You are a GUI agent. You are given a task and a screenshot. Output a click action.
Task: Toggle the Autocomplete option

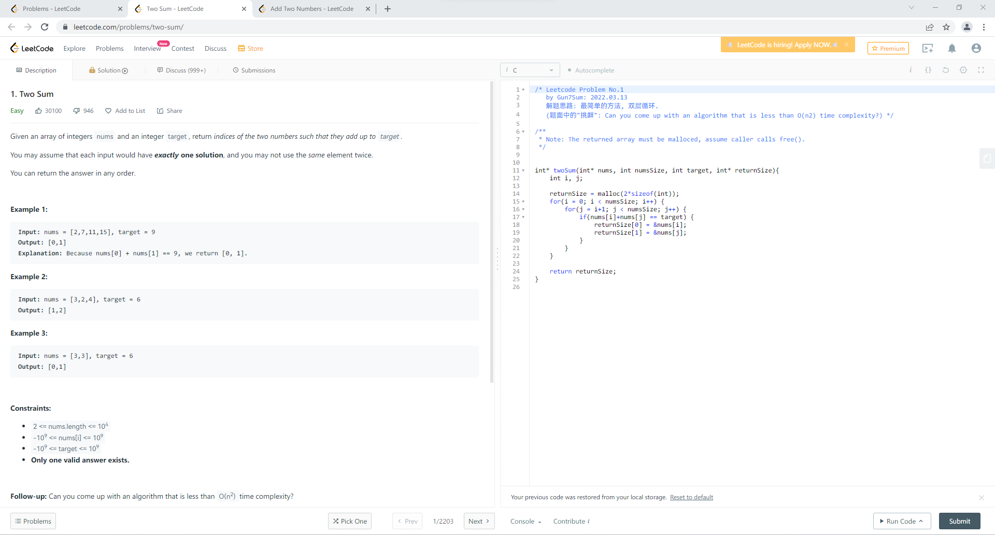(591, 70)
